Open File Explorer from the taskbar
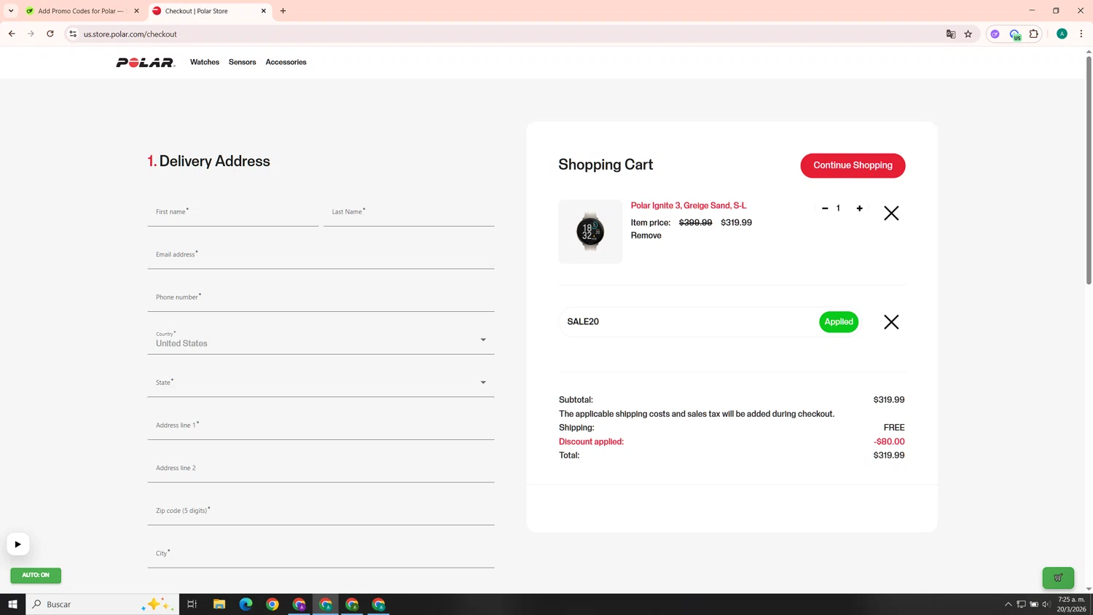The height and width of the screenshot is (615, 1093). pyautogui.click(x=219, y=604)
